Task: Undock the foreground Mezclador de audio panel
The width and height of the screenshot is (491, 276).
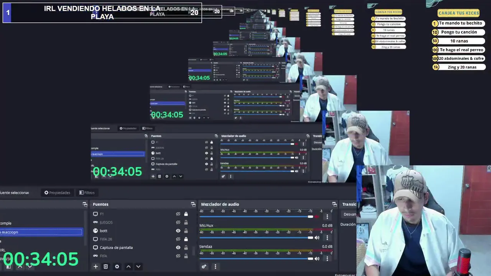Action: [334, 204]
